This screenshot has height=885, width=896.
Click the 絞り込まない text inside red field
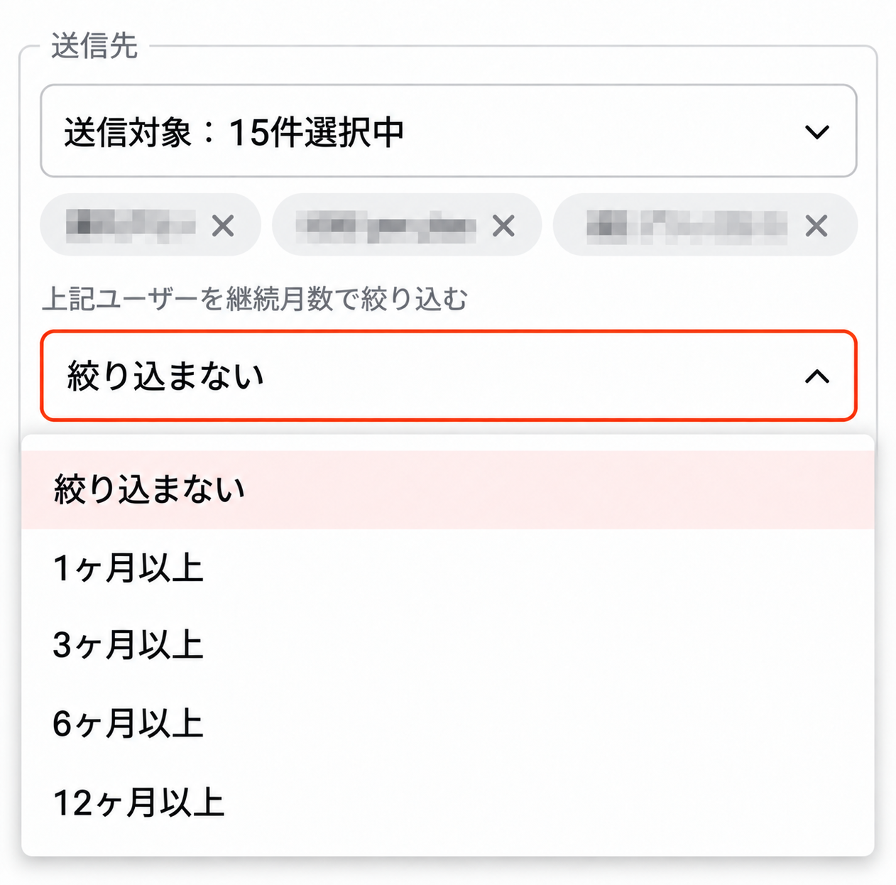click(165, 376)
